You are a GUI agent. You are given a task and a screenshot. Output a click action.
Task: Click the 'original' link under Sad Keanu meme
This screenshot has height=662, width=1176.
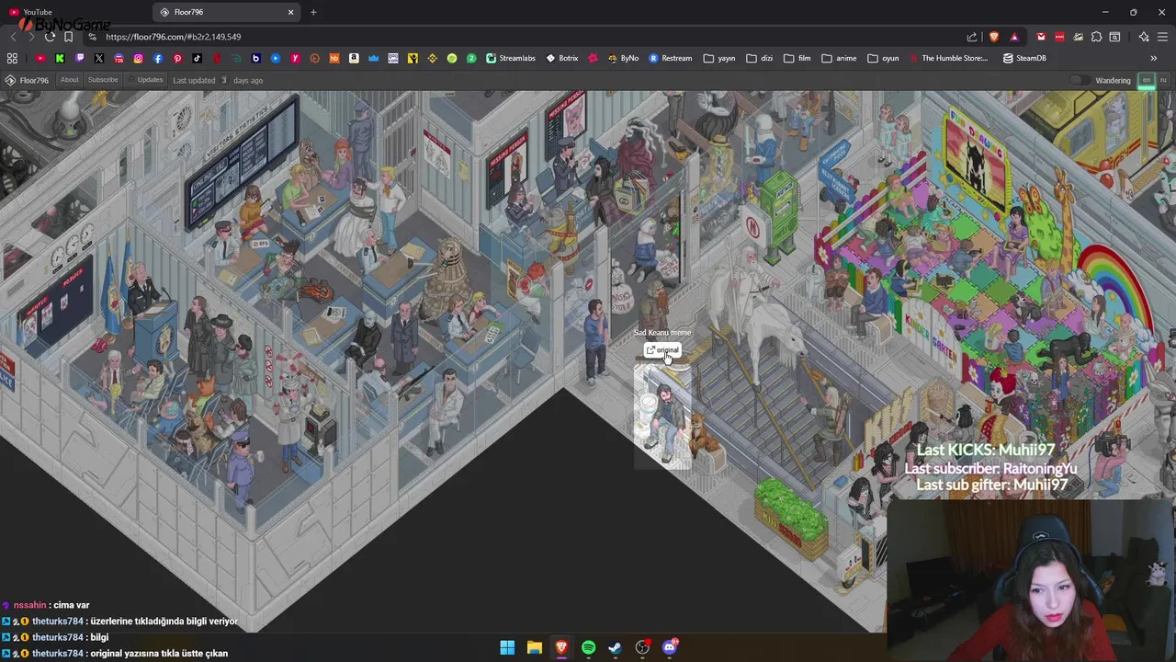point(662,350)
